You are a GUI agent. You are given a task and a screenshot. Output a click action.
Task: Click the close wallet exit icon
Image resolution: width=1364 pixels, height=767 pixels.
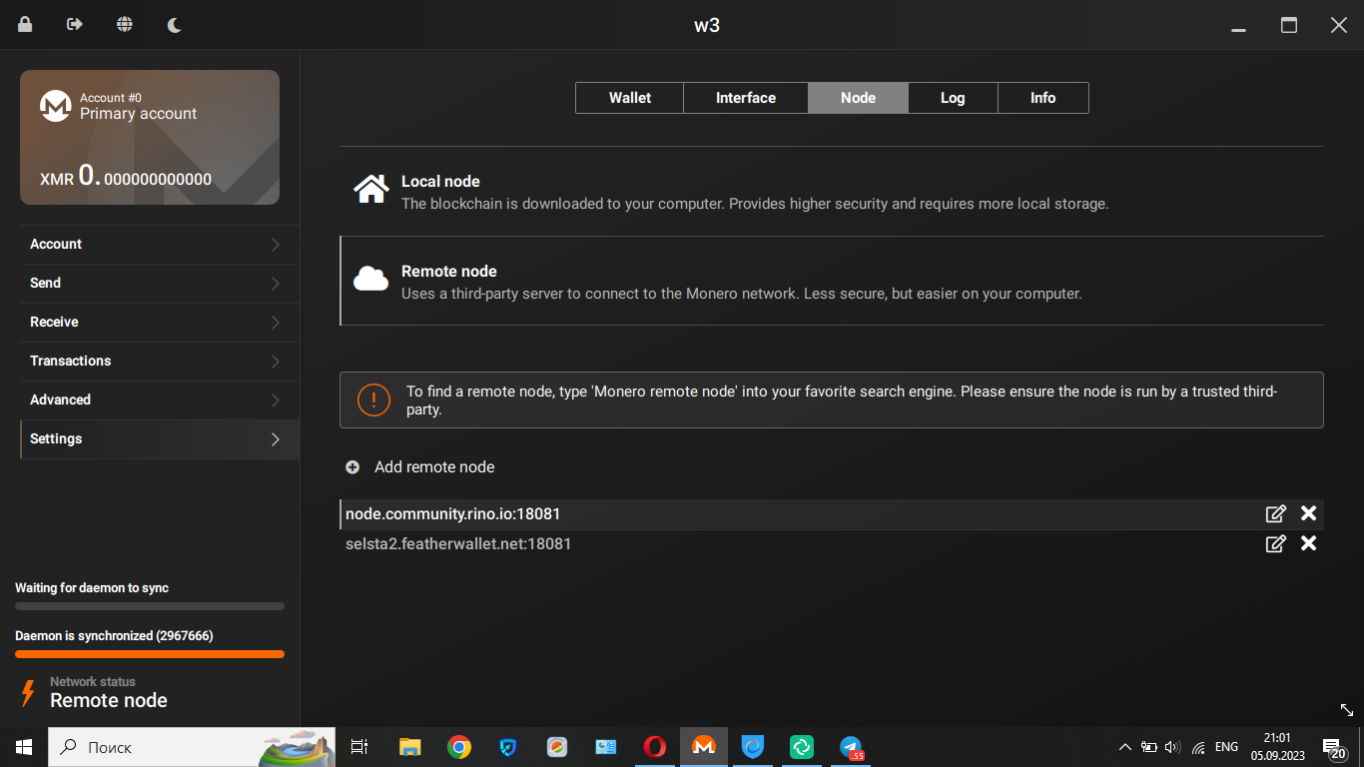(x=75, y=25)
